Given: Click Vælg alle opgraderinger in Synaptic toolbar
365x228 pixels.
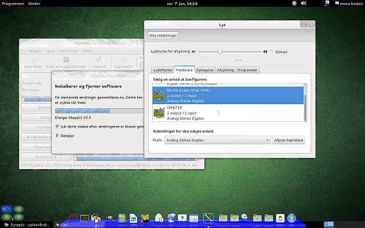Looking at the screenshot, I should [x=66, y=63].
